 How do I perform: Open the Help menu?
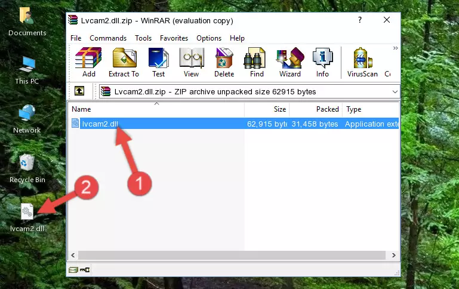pyautogui.click(x=237, y=38)
